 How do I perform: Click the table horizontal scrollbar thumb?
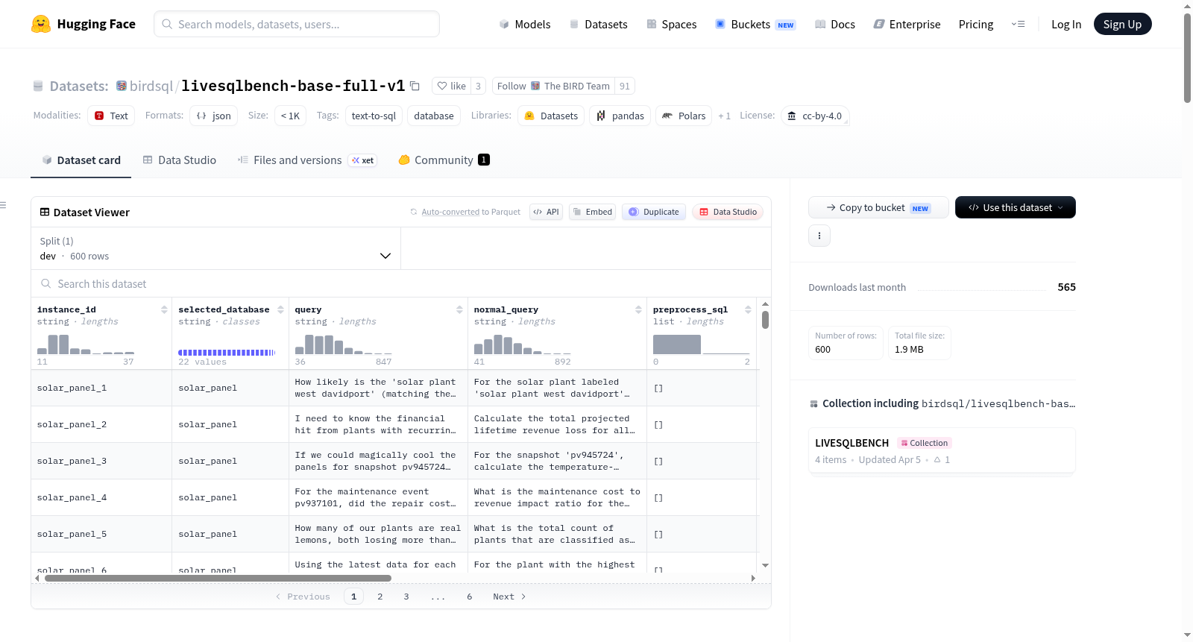click(218, 578)
